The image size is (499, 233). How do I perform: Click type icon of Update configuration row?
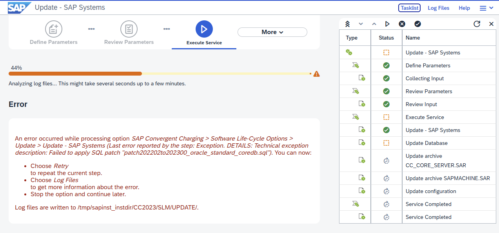(x=362, y=191)
